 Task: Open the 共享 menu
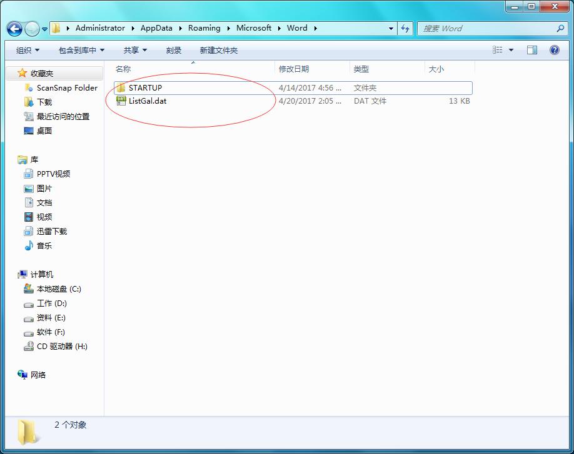134,51
